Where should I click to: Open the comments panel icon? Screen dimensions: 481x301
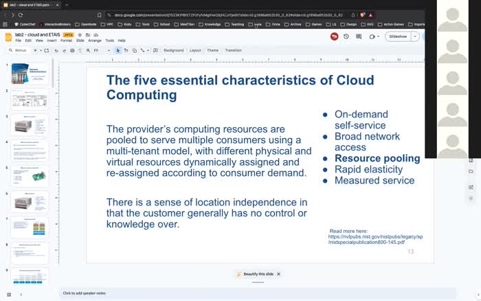pyautogui.click(x=359, y=36)
